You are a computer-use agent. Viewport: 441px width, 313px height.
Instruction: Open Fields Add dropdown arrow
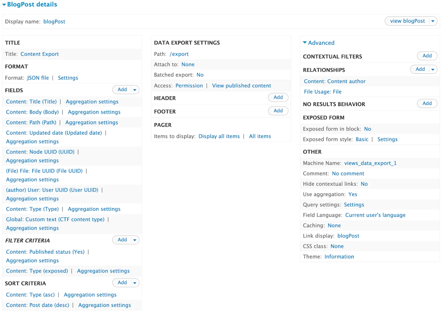(x=135, y=90)
